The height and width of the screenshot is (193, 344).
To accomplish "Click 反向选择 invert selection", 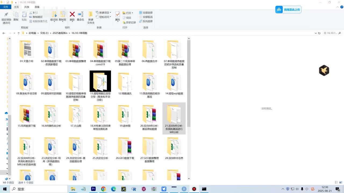I will coord(146,21).
